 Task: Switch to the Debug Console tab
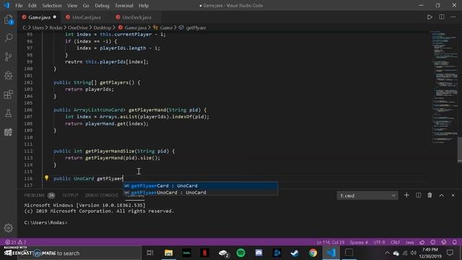[x=101, y=195]
